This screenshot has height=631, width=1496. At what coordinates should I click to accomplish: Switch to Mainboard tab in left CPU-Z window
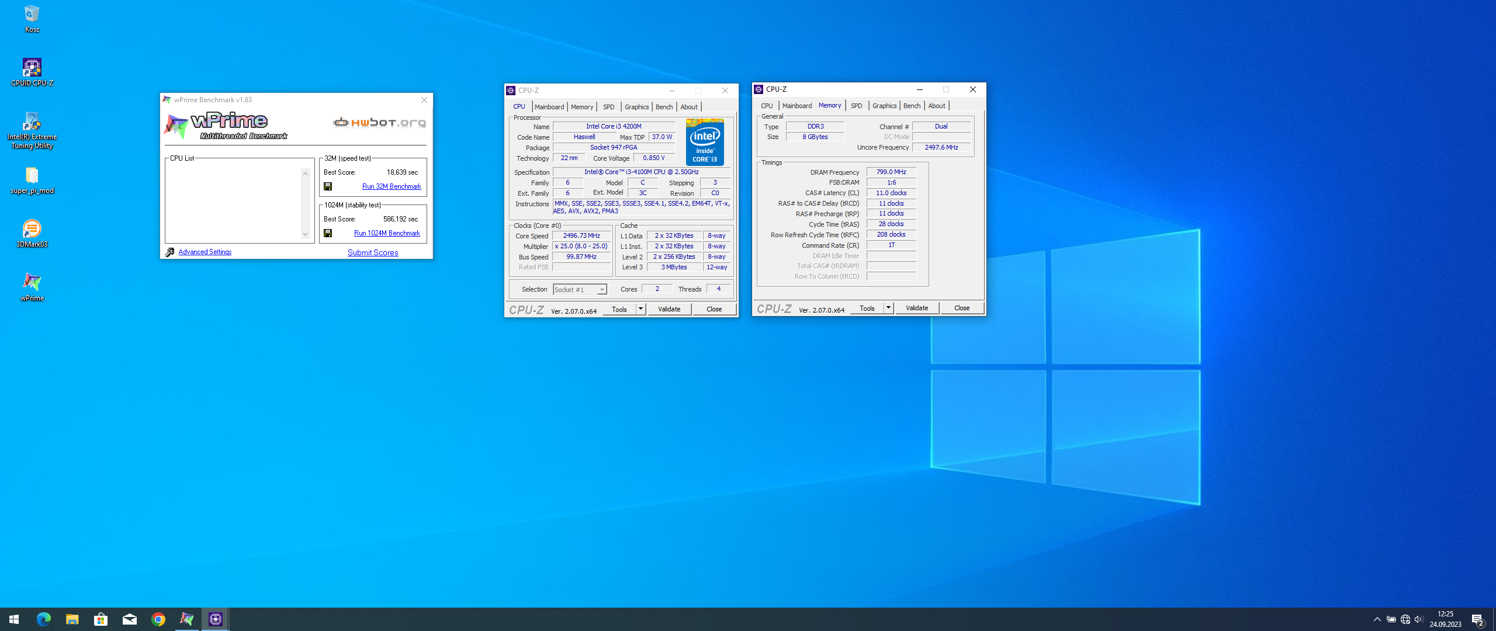549,107
